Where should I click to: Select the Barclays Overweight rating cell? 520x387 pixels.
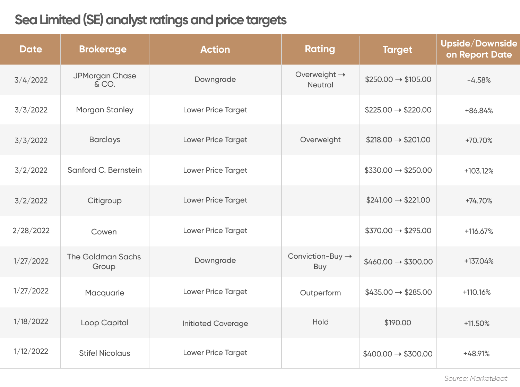tap(320, 140)
